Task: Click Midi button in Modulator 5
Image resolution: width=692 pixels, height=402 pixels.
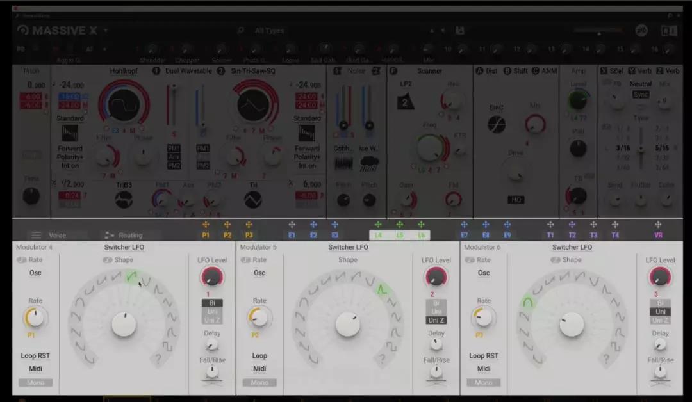Action: (259, 369)
